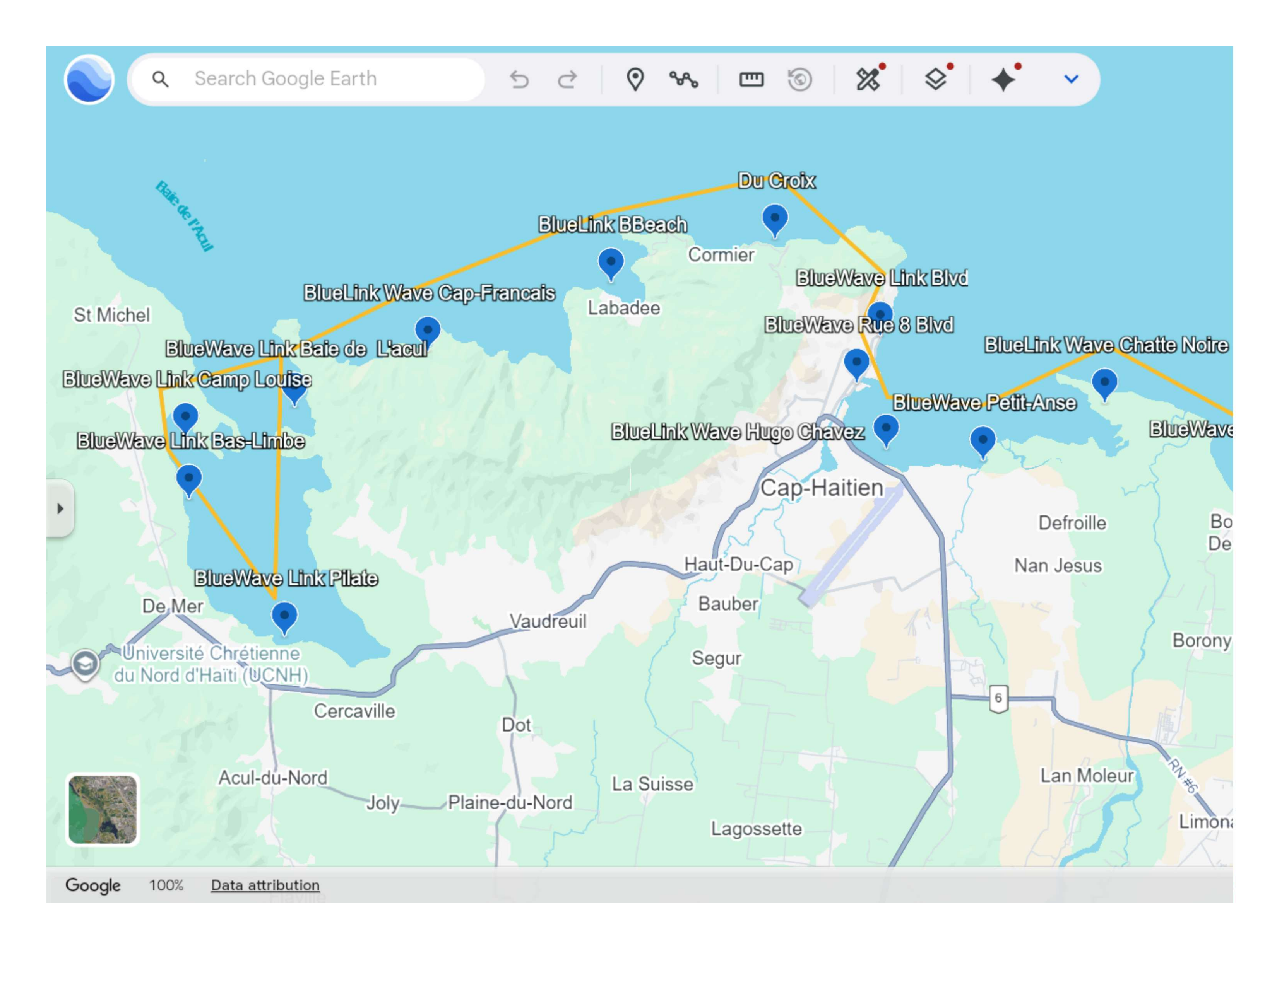The image size is (1277, 986).
Task: Switch map style via satellite thumbnail
Action: coord(102,810)
